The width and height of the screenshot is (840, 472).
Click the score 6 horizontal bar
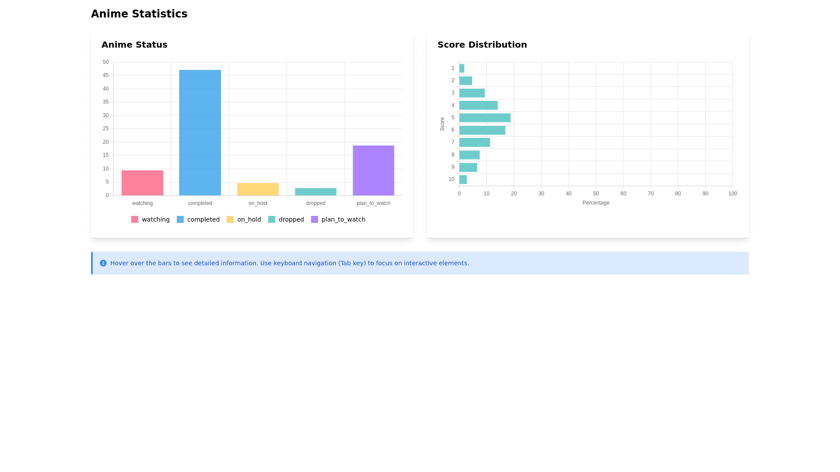pyautogui.click(x=482, y=130)
